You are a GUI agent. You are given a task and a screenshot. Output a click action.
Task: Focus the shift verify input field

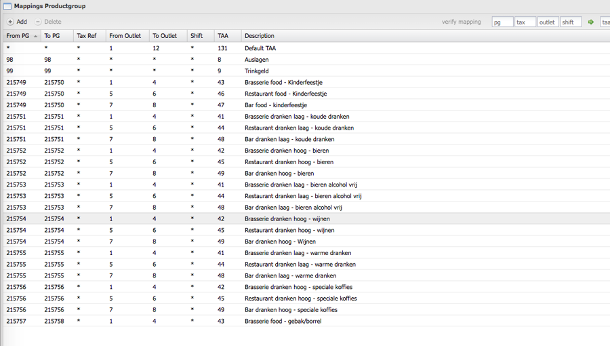[571, 22]
